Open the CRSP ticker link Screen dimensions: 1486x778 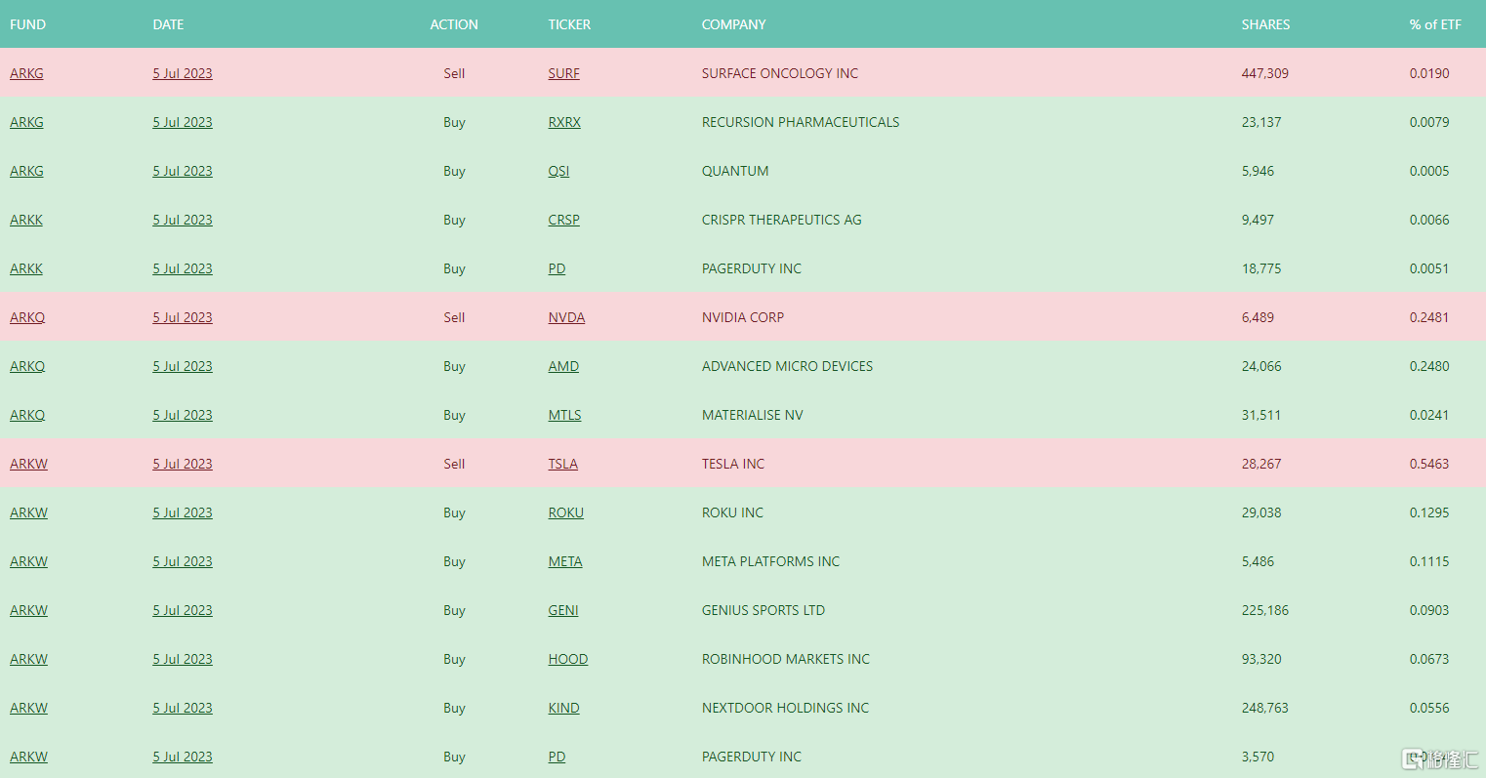click(563, 220)
